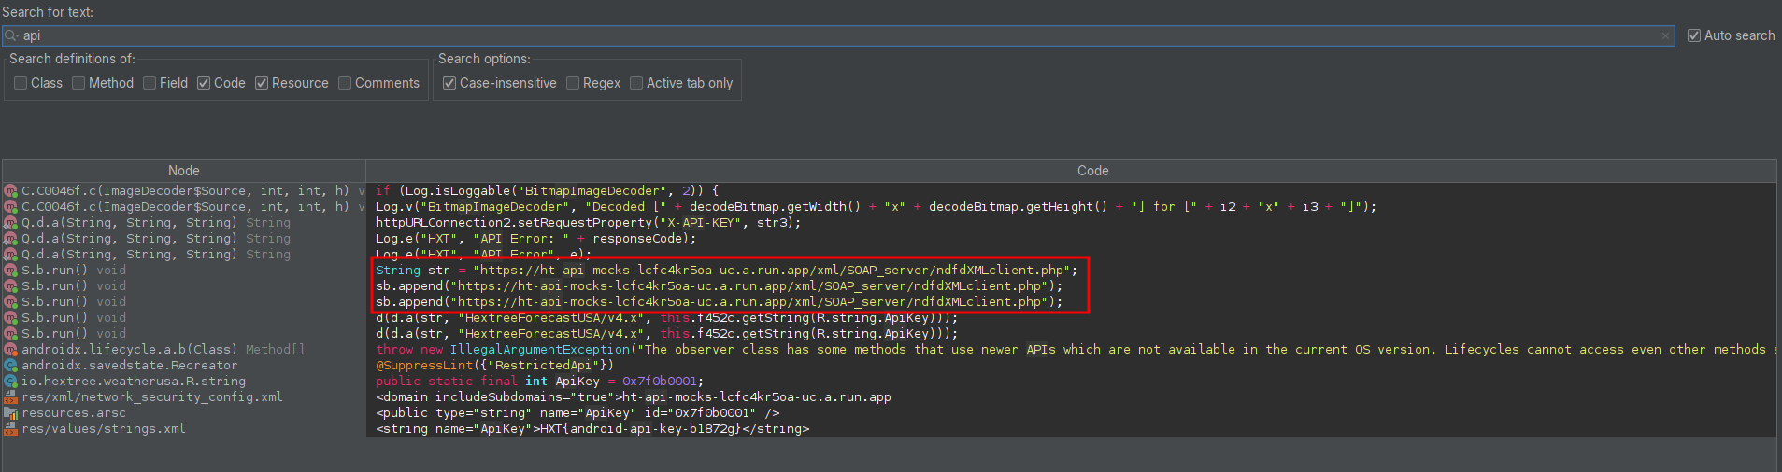Click the icon beside io.hextree.weatherusa.R.string
The image size is (1782, 472).
pyautogui.click(x=11, y=382)
